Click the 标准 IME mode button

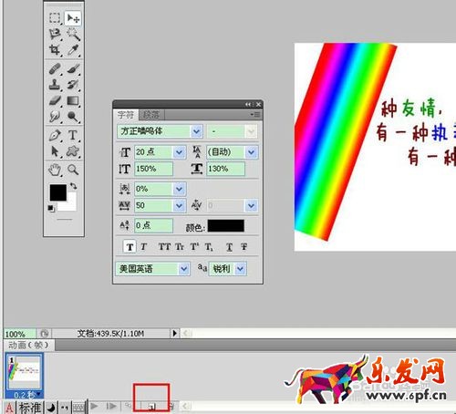click(30, 408)
